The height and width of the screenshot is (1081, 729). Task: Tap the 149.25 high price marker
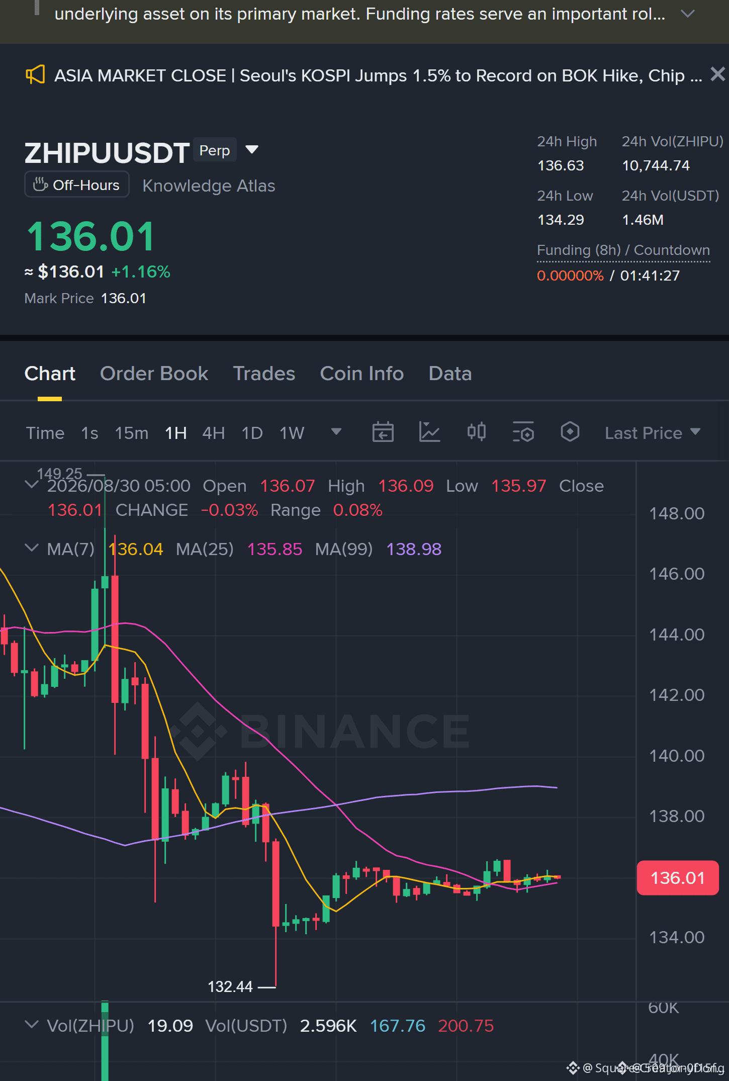[x=59, y=474]
